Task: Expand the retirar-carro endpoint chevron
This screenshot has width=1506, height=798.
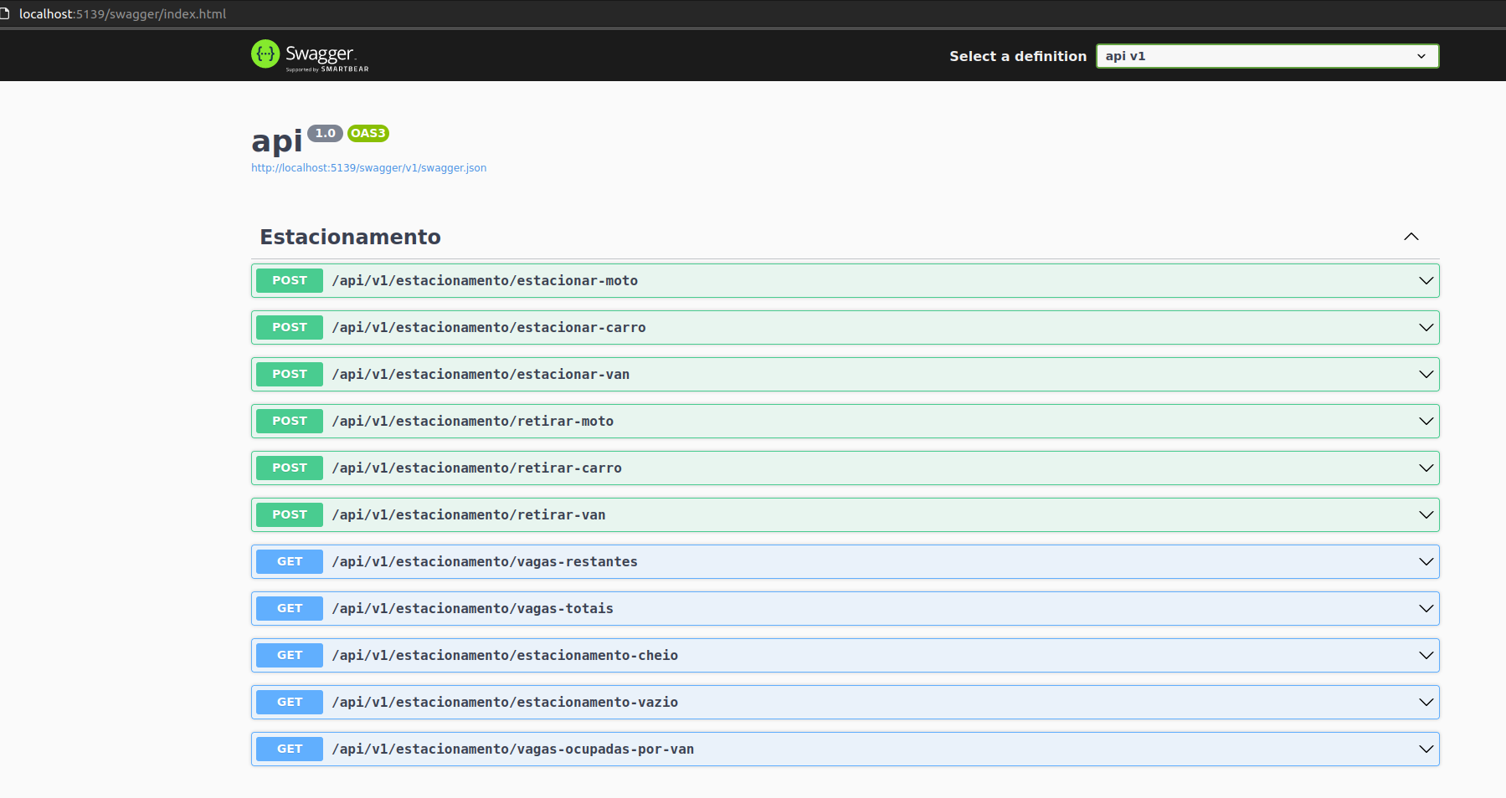Action: tap(1426, 468)
